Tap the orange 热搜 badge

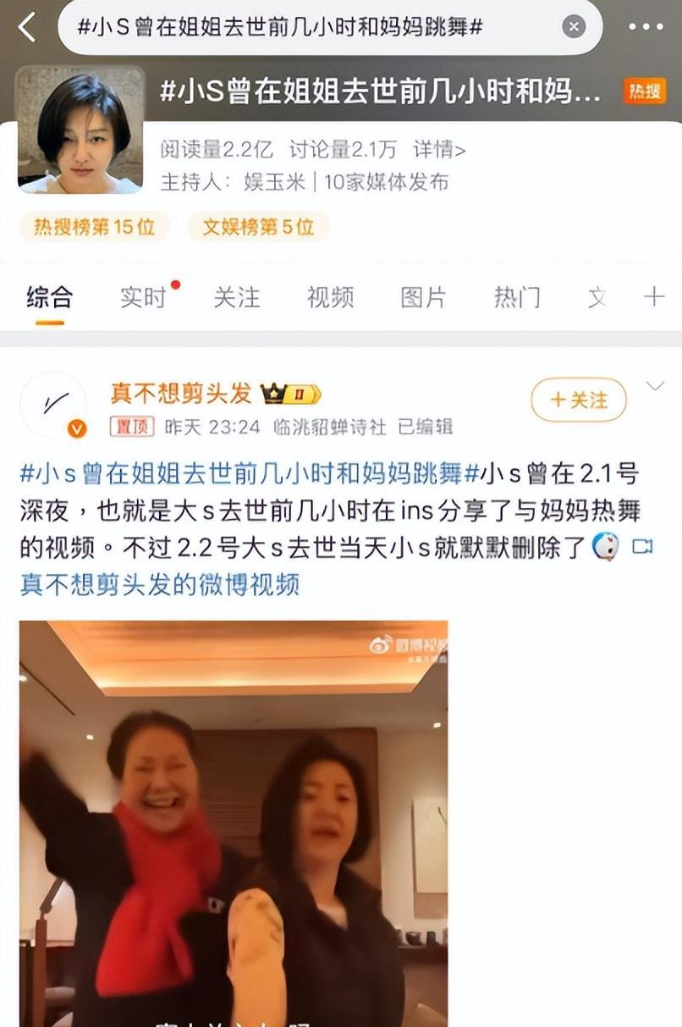tap(645, 91)
